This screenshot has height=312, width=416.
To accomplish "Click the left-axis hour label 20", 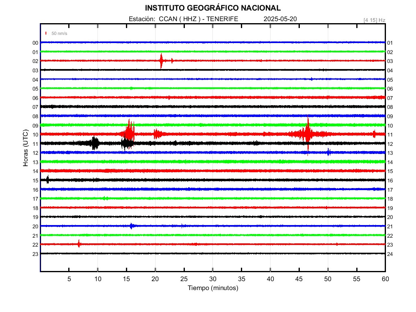I will (35, 227).
